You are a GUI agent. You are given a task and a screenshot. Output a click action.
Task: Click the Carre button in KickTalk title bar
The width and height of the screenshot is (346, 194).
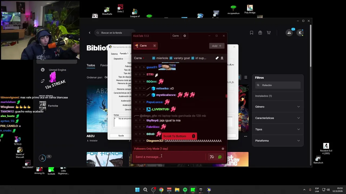tap(175, 36)
